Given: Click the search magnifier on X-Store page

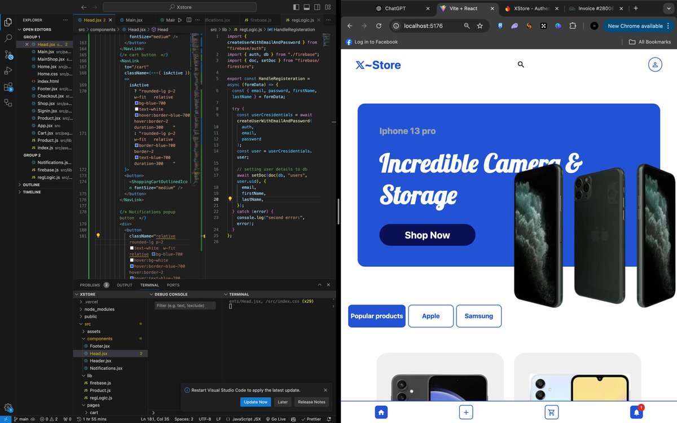Looking at the screenshot, I should (x=521, y=64).
